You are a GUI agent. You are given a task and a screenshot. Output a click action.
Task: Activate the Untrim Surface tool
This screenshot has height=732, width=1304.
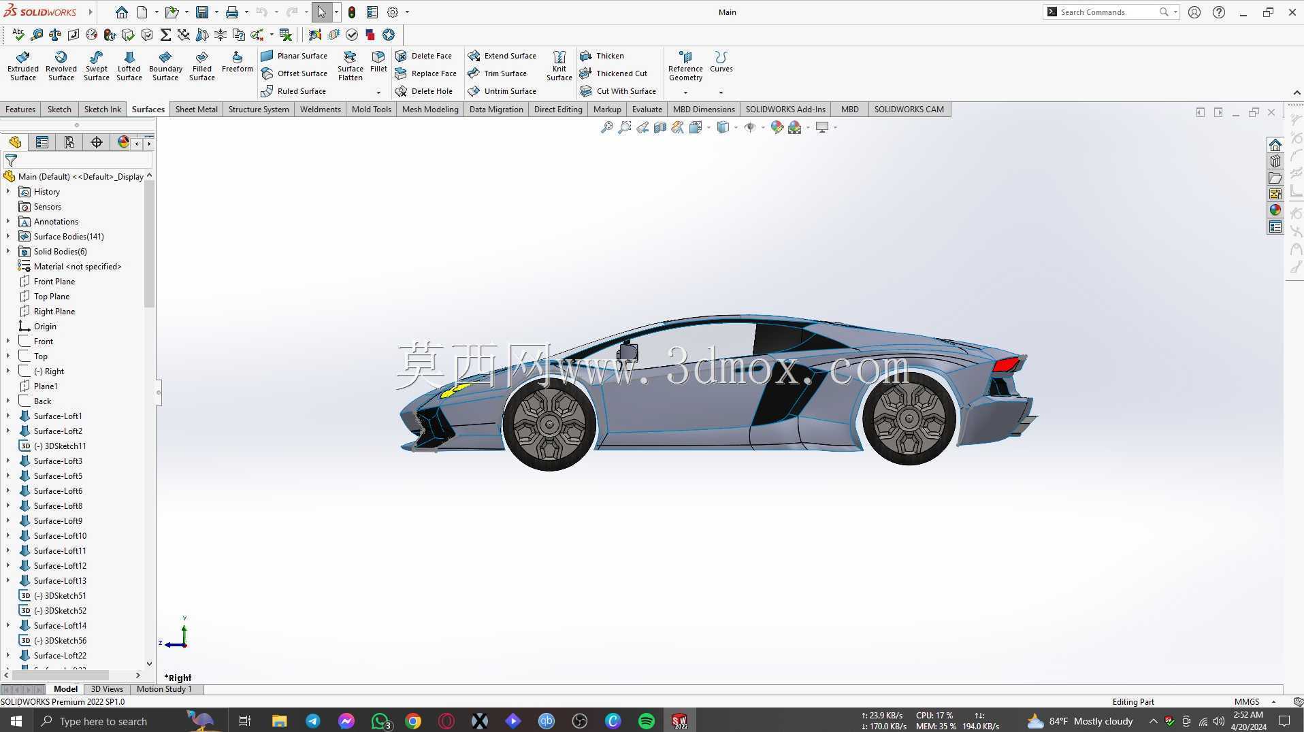[x=502, y=91]
